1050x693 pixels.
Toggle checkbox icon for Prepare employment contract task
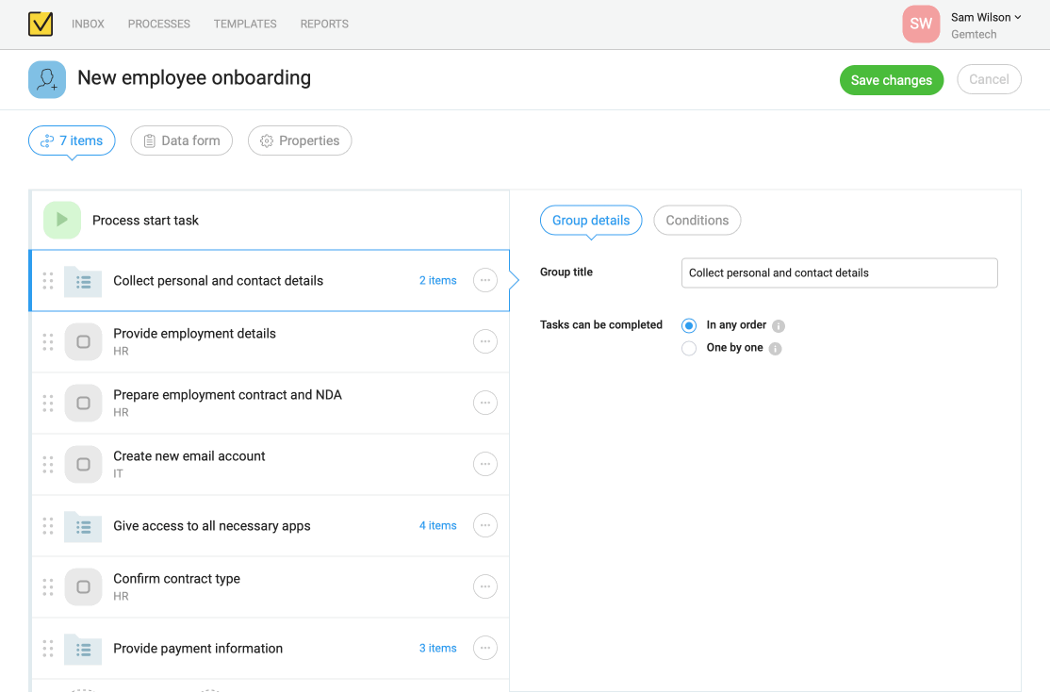point(83,403)
